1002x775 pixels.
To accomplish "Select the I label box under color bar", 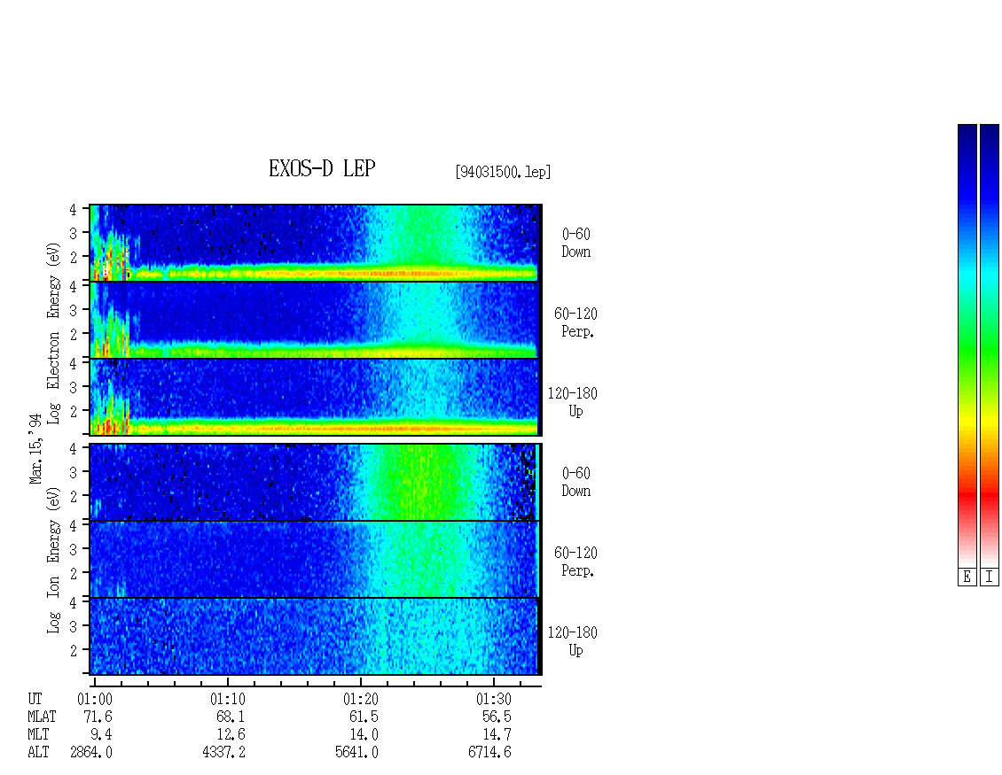I will [x=990, y=577].
